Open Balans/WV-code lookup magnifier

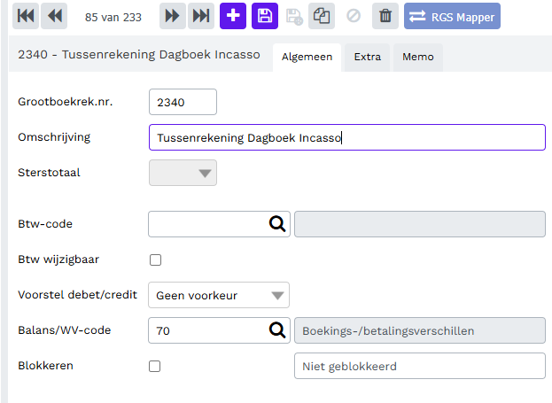(278, 330)
